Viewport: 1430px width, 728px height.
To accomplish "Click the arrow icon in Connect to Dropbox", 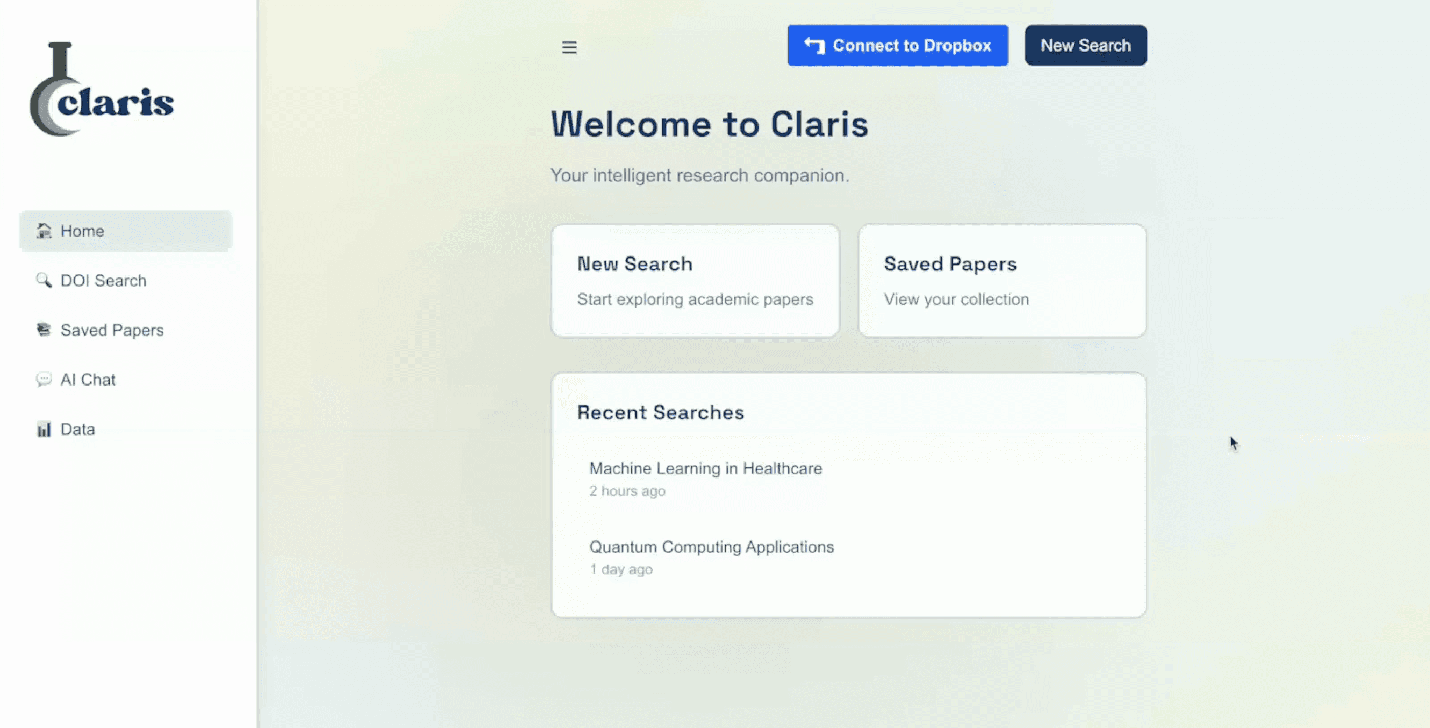I will click(814, 46).
